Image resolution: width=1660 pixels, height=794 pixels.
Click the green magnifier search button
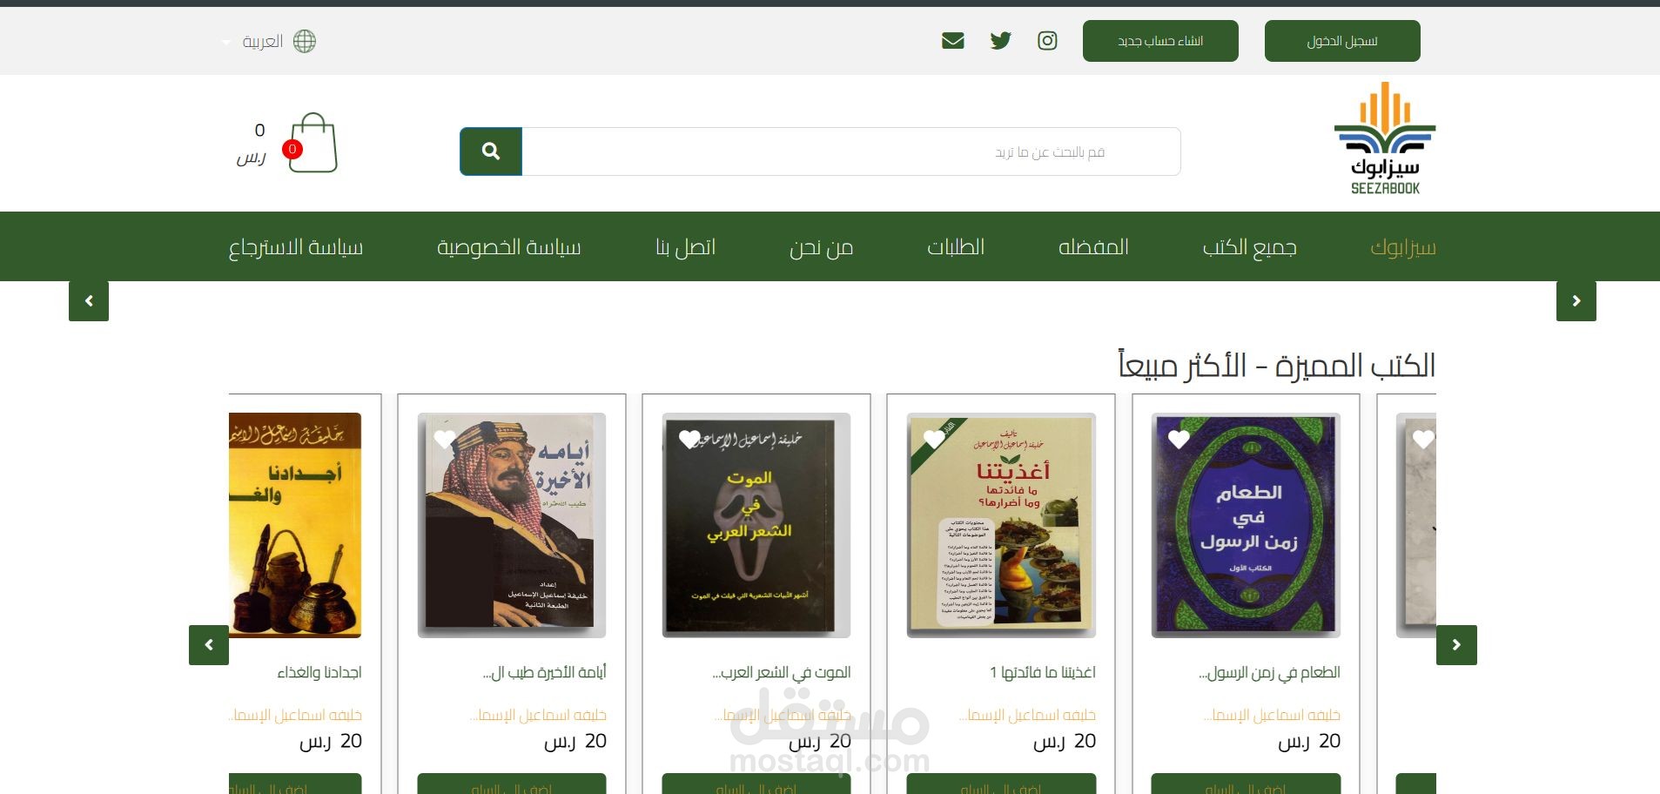(491, 151)
